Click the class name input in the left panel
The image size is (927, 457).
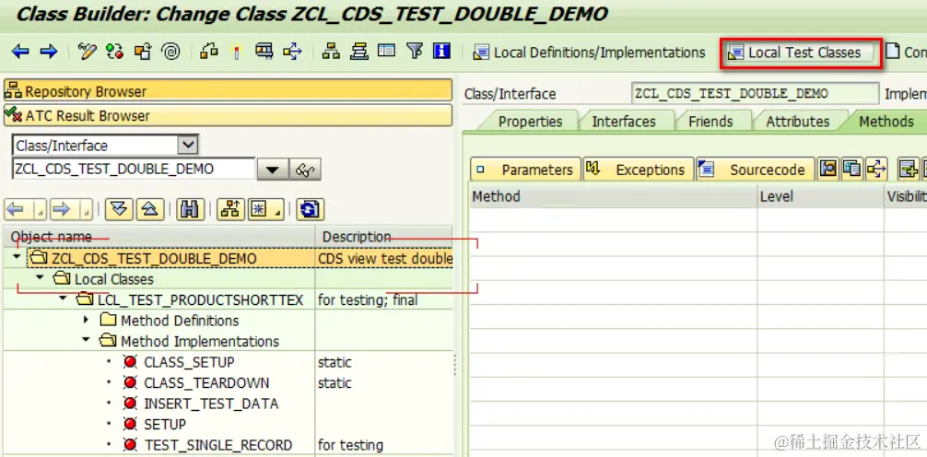pos(134,170)
